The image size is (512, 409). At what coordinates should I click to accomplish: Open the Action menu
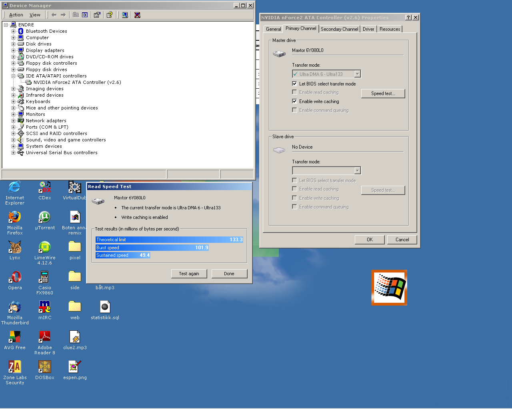16,15
